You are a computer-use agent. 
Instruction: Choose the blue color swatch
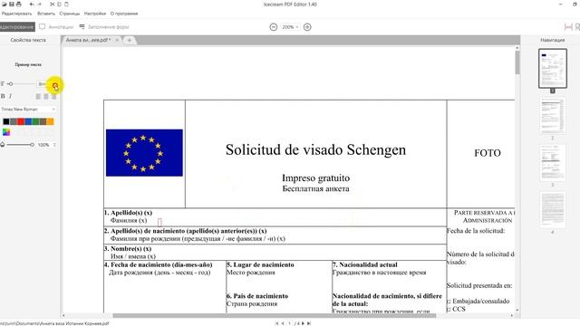pos(28,121)
